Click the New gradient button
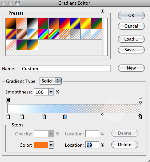 point(131,68)
